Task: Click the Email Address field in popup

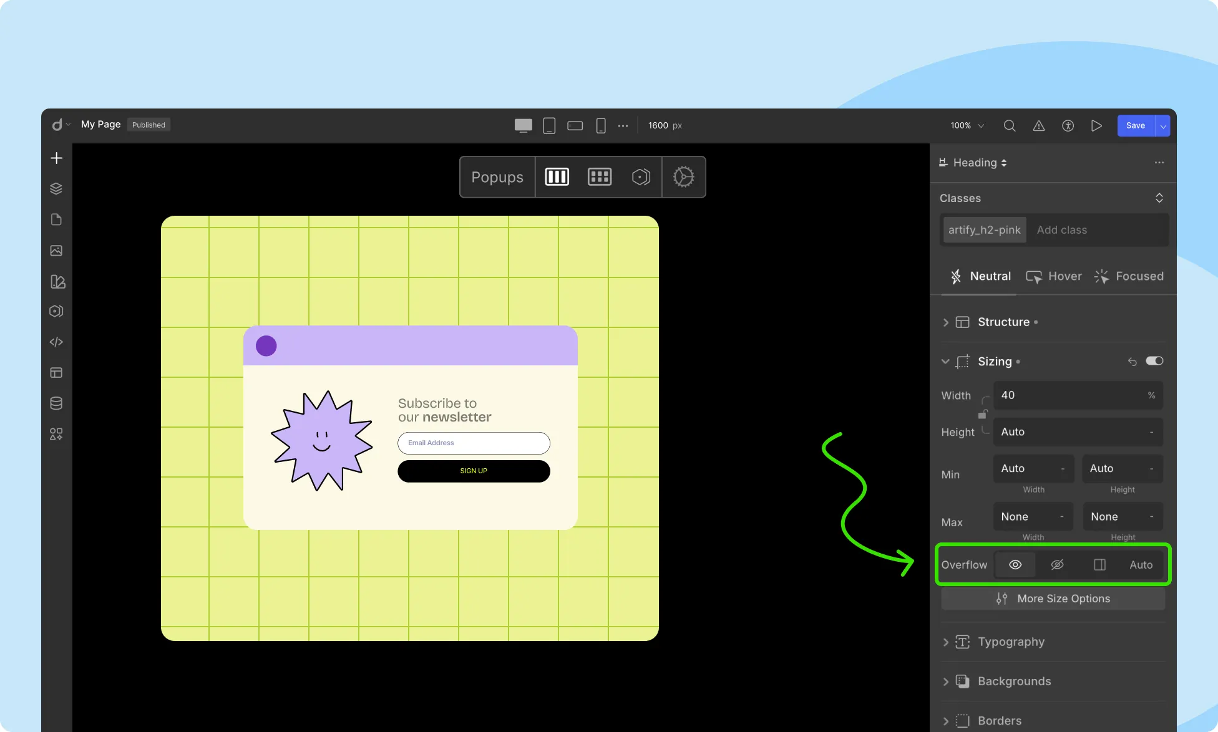Action: click(x=474, y=443)
